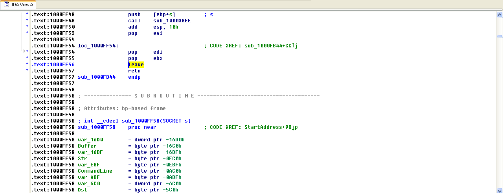
Task: Select the call mnemonic
Action: [x=134, y=21]
